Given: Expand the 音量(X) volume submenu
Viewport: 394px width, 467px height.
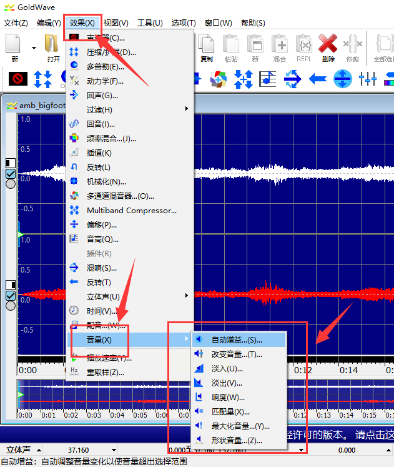Looking at the screenshot, I should click(131, 340).
